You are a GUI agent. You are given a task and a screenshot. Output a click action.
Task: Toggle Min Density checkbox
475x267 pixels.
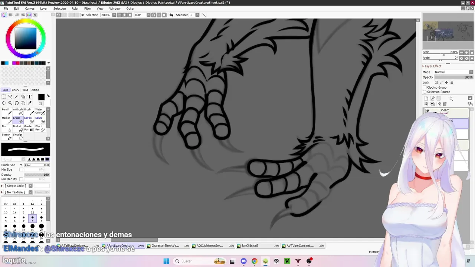point(21,179)
